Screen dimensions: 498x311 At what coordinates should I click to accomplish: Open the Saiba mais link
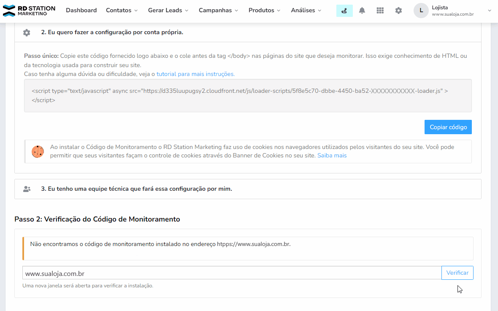click(332, 156)
